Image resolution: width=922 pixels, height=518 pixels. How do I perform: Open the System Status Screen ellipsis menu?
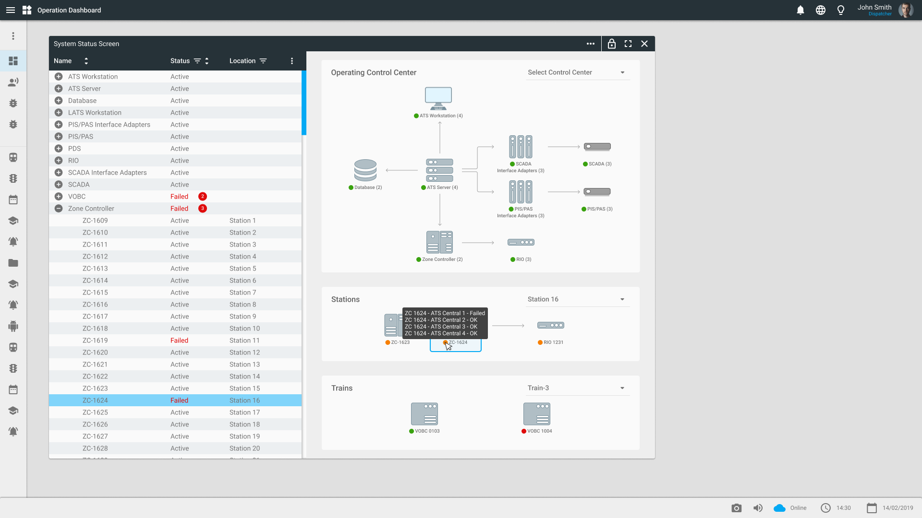point(590,44)
